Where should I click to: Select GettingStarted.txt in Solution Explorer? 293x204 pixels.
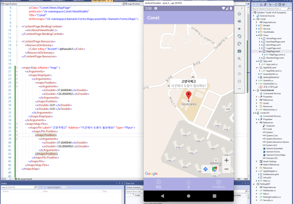[x=271, y=77]
